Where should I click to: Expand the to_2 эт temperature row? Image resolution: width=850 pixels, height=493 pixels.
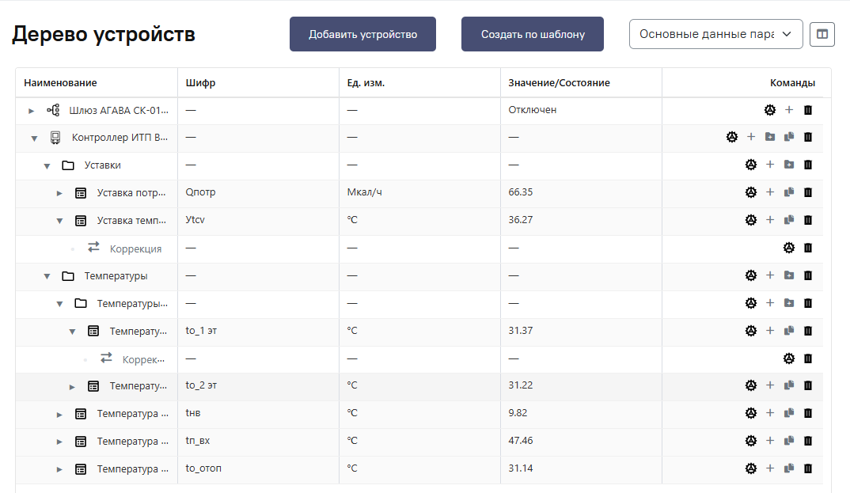pos(72,386)
